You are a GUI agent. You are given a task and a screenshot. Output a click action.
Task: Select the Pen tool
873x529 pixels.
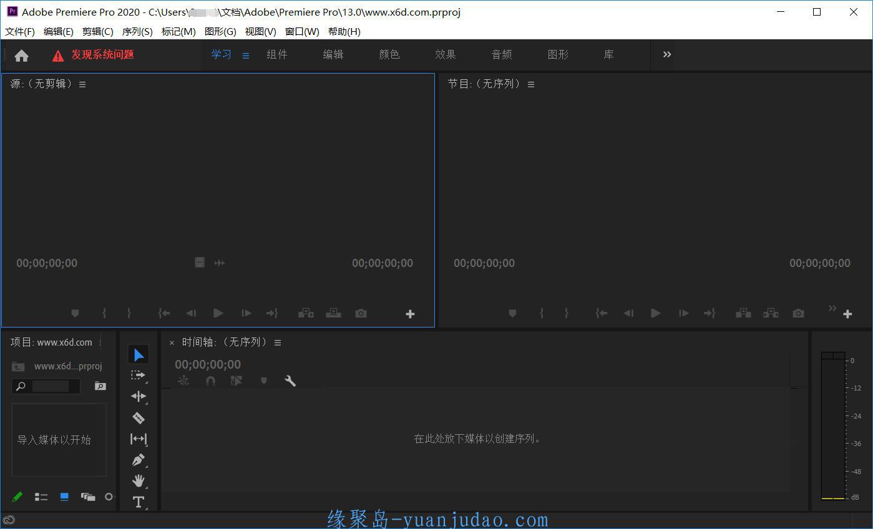tap(139, 460)
